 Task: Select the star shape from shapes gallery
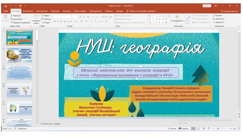pos(166,22)
